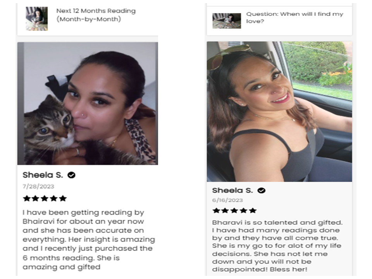Click the third star of the 7/28/2023 review
The image size is (372, 279).
click(45, 198)
